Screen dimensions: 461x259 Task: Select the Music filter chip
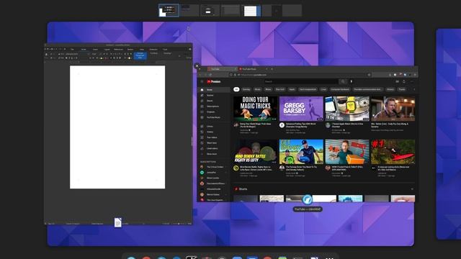[258, 89]
